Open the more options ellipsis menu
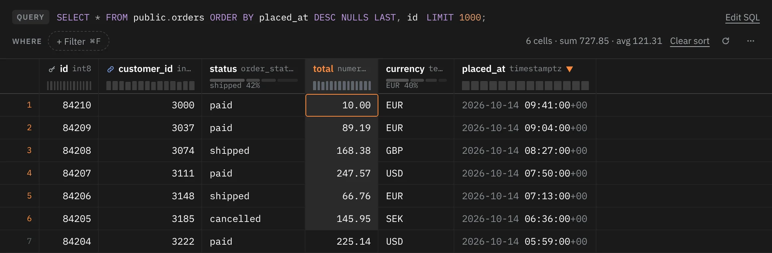This screenshot has width=772, height=253. (750, 41)
